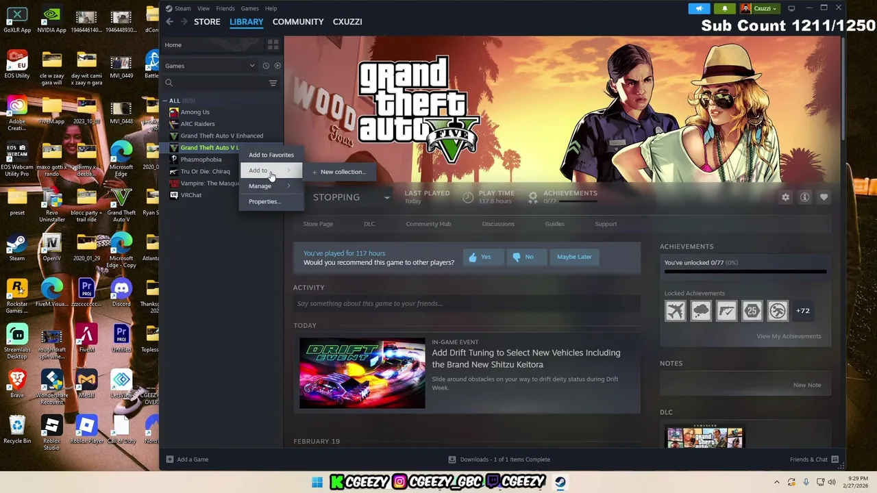The width and height of the screenshot is (877, 493).
Task: Click Add a Game at bottom
Action: (x=187, y=459)
